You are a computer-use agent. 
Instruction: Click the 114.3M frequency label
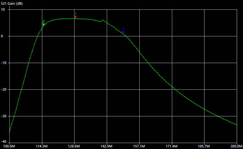pos(42,146)
